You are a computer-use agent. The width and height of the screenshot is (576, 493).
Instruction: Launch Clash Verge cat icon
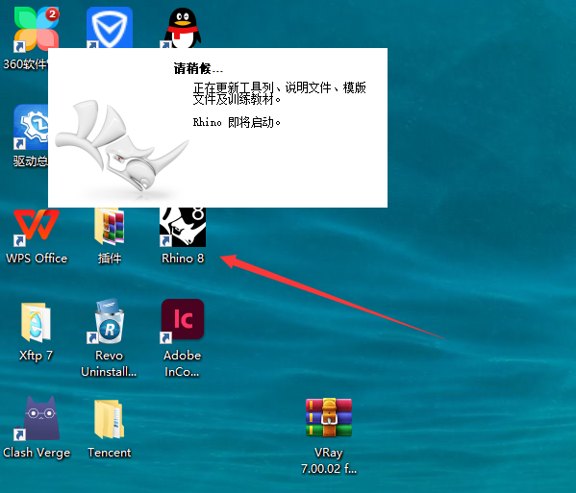coord(37,418)
